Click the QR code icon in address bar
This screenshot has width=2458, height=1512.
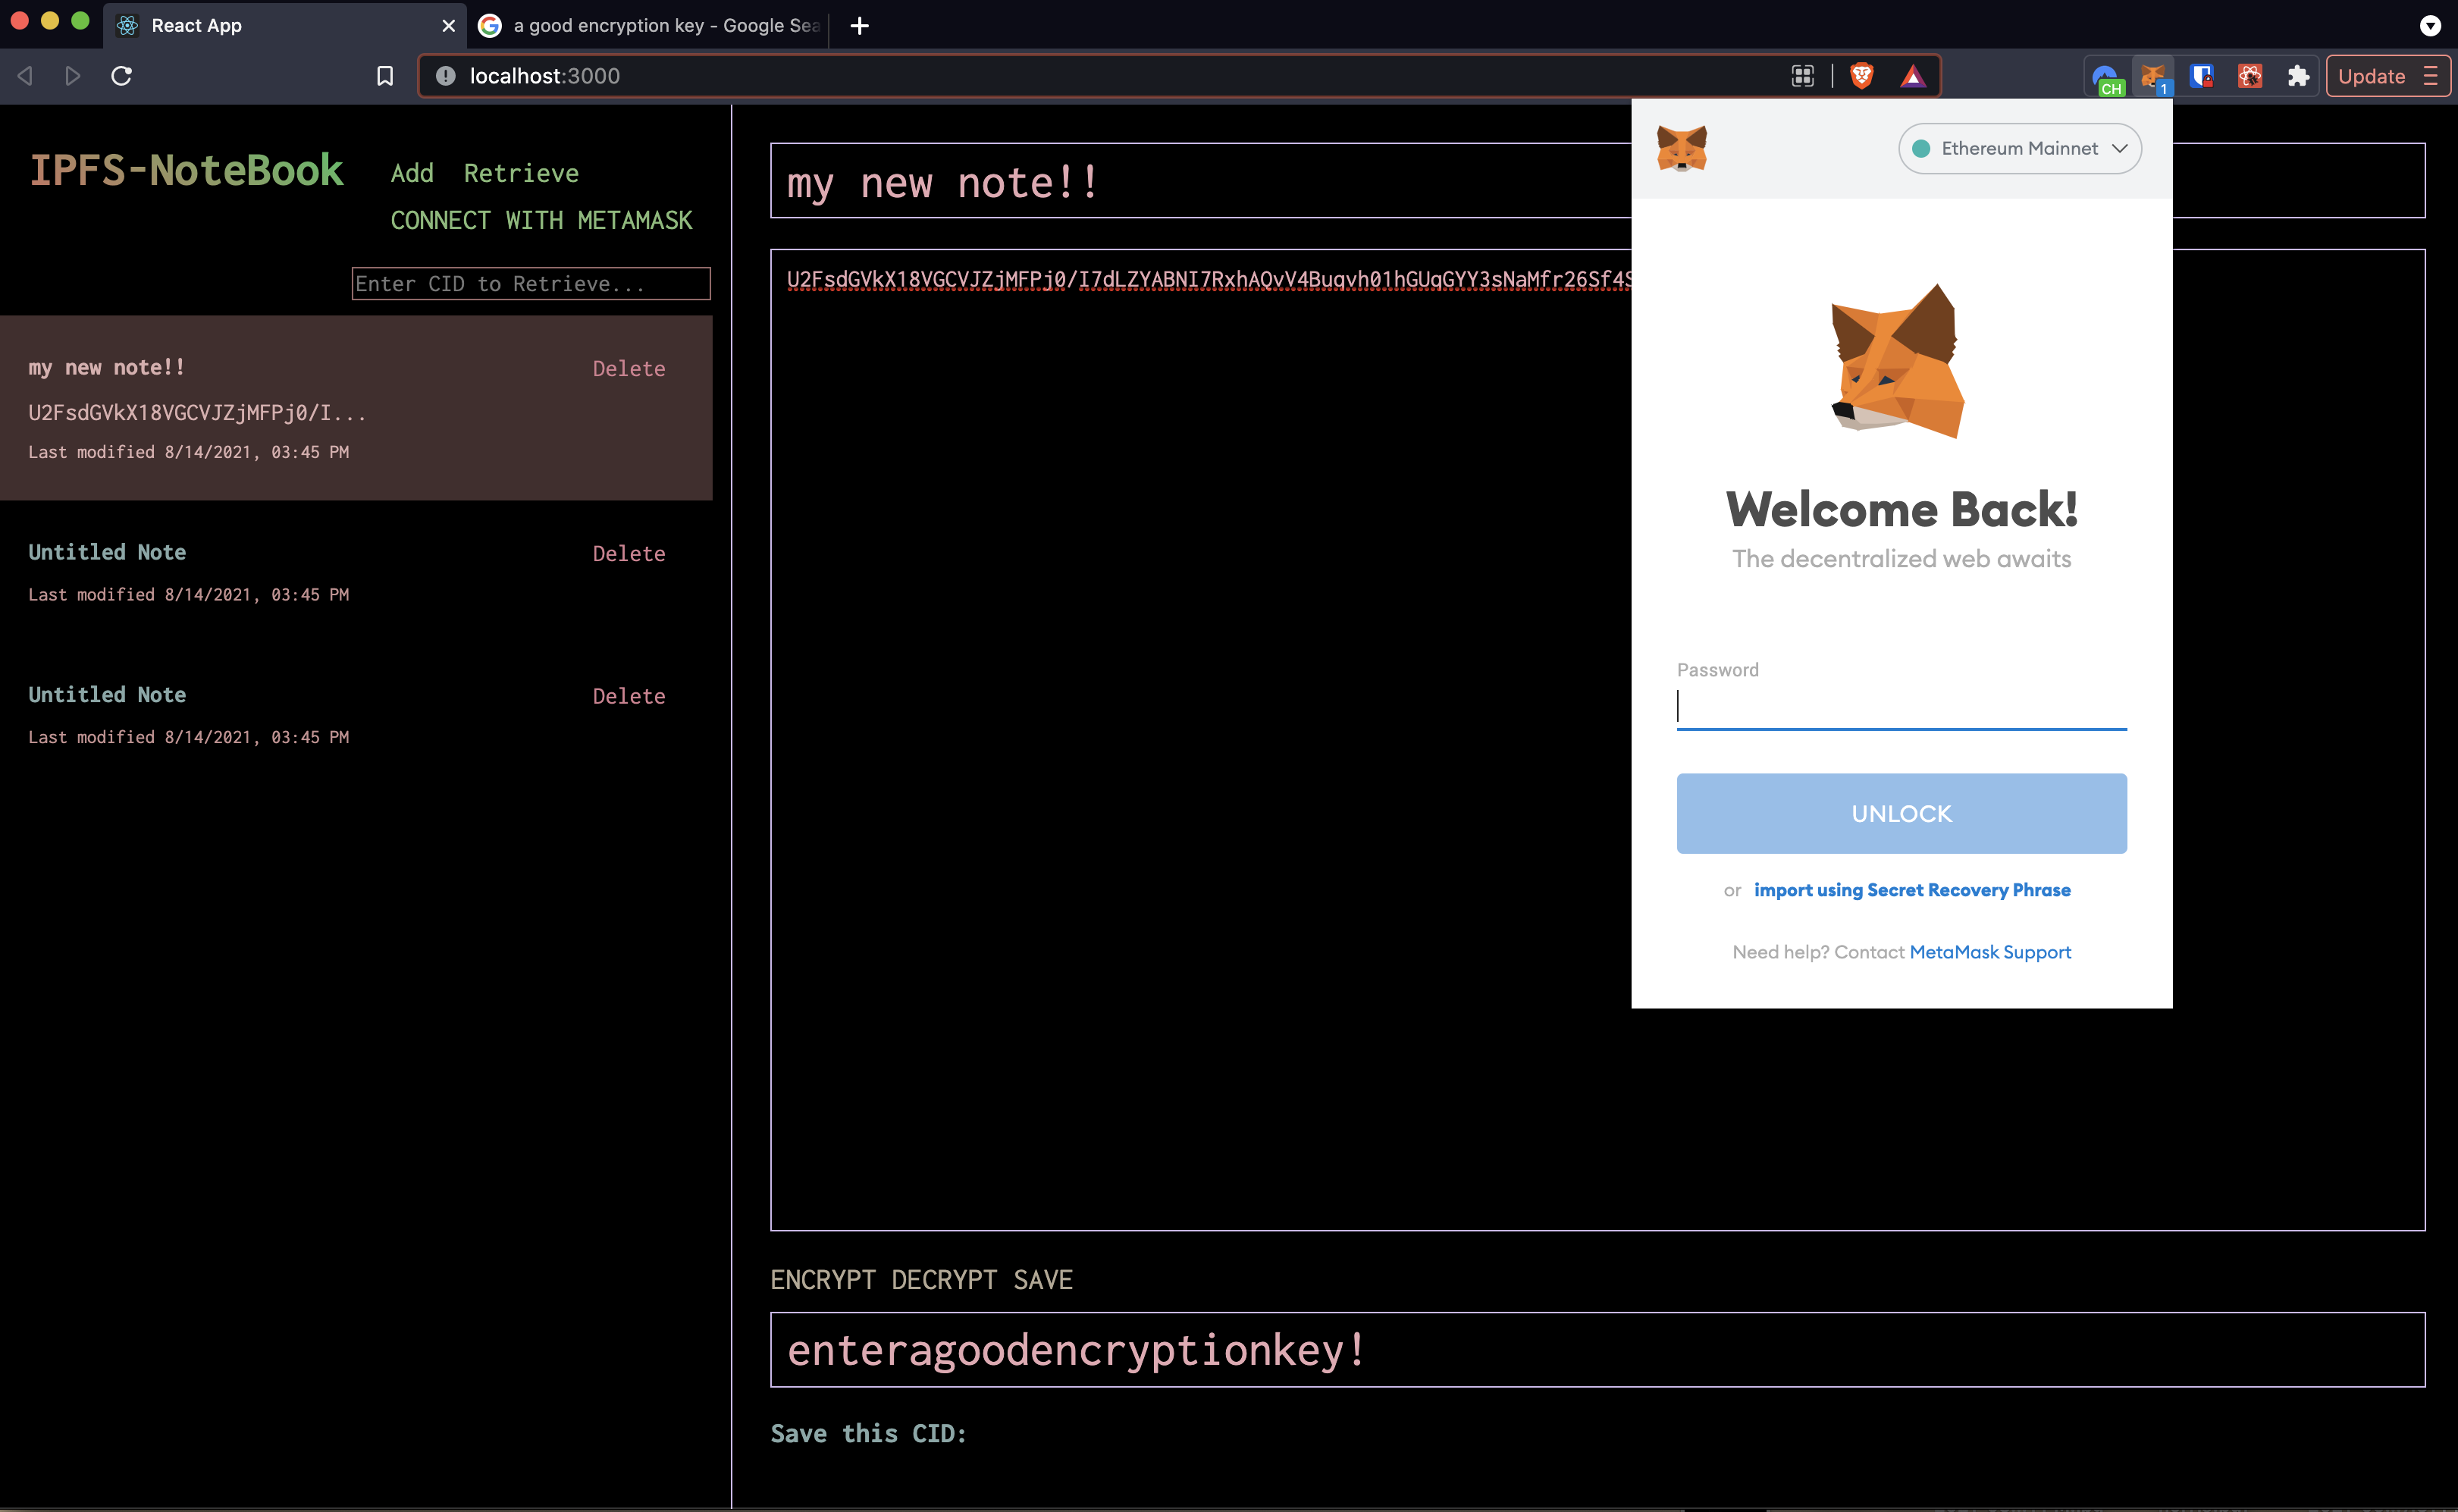click(1801, 76)
